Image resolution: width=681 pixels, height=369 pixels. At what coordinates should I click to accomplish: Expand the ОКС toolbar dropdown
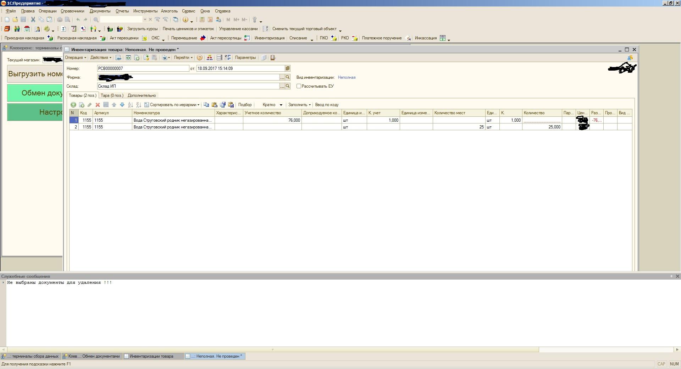163,39
